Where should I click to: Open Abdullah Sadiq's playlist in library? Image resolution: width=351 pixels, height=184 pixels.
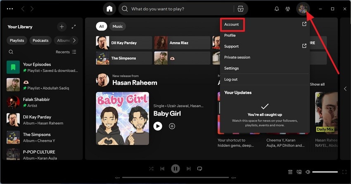[43, 85]
